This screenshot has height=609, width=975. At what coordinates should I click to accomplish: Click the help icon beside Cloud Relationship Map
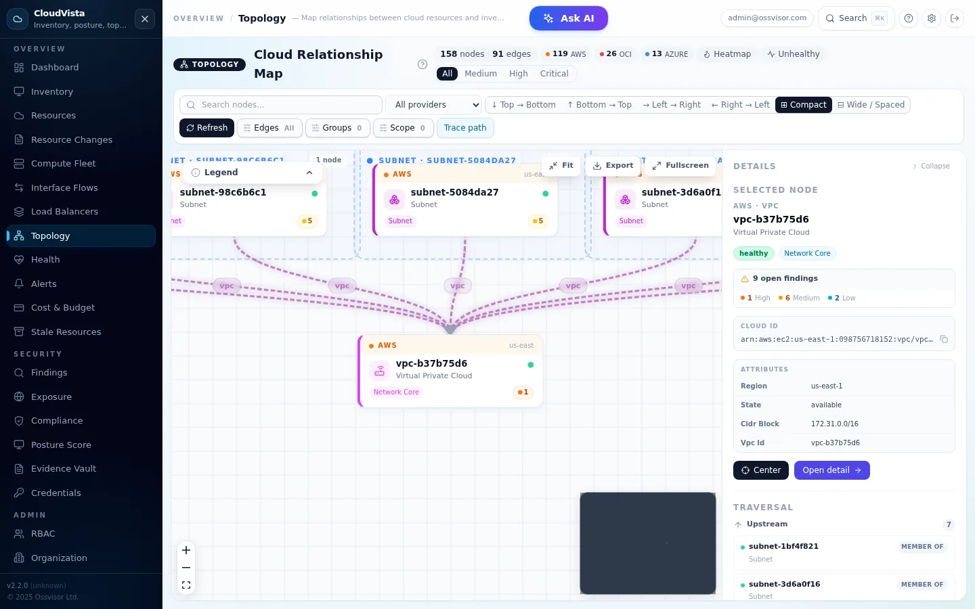click(x=422, y=64)
